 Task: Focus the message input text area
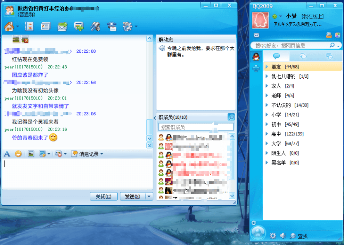click(78, 174)
